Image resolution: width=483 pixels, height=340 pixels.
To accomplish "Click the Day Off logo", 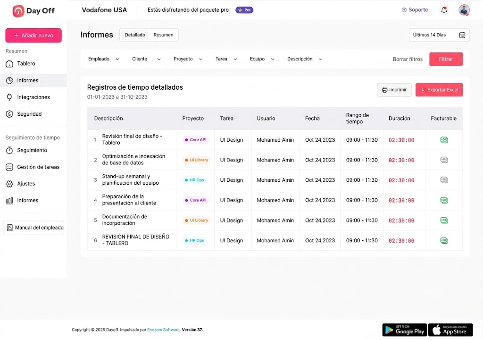I will click(33, 11).
